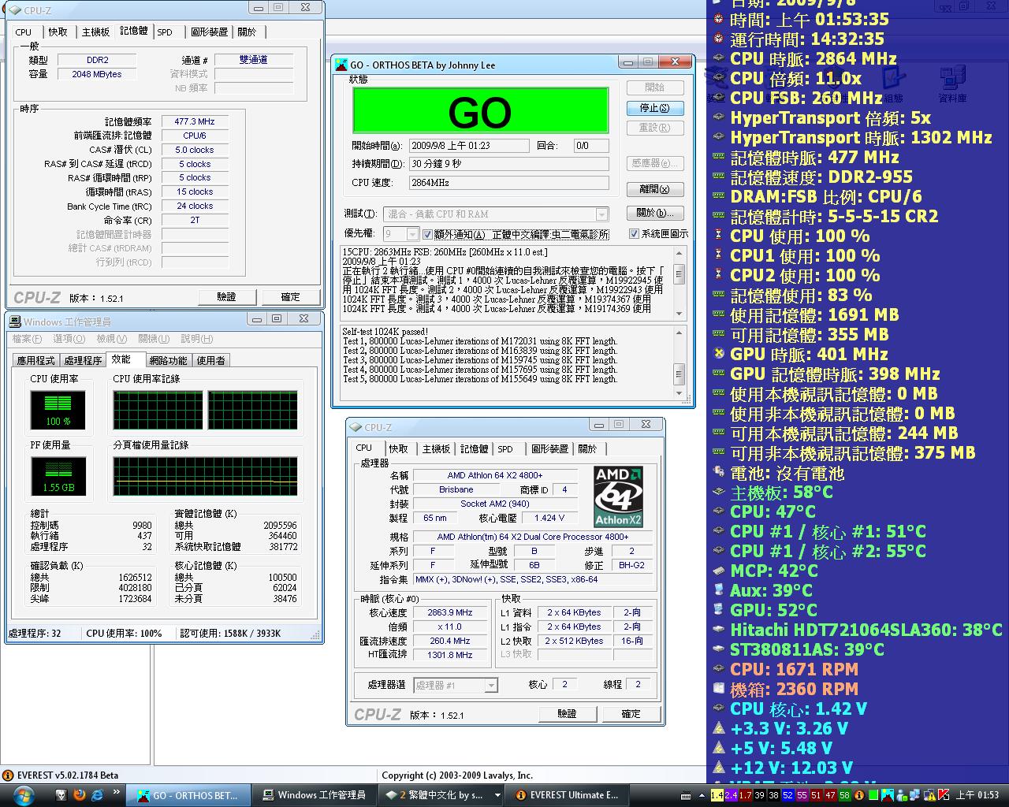Switch to 主機板 tab in CPU-Z memory window
1009x807 pixels.
[x=95, y=32]
